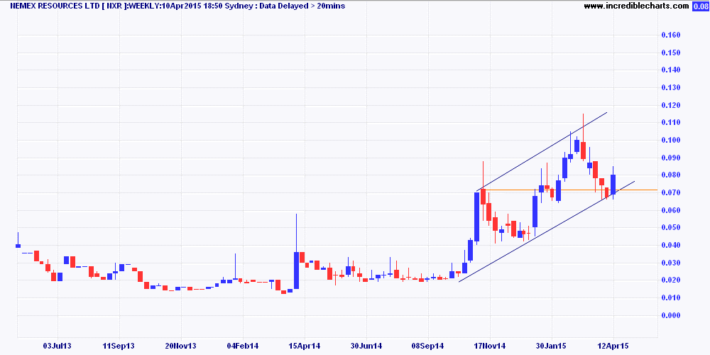Image resolution: width=710 pixels, height=355 pixels.
Task: Select the 0.070 price axis label
Action: [672, 193]
